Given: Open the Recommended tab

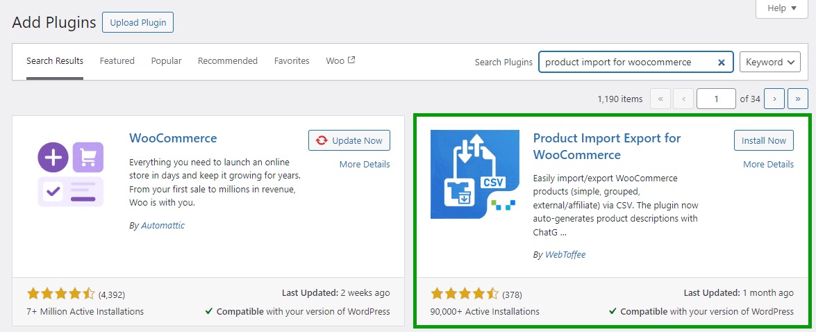Looking at the screenshot, I should point(227,61).
